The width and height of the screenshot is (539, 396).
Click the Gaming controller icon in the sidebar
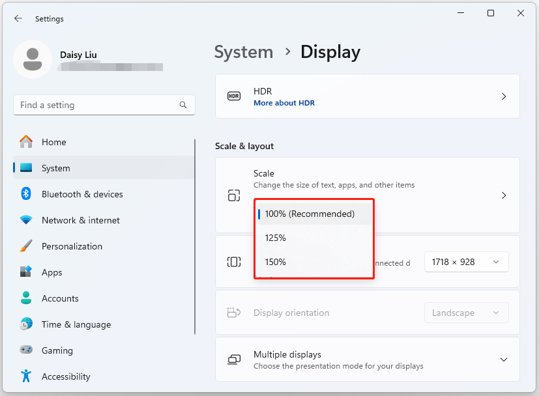pos(25,350)
